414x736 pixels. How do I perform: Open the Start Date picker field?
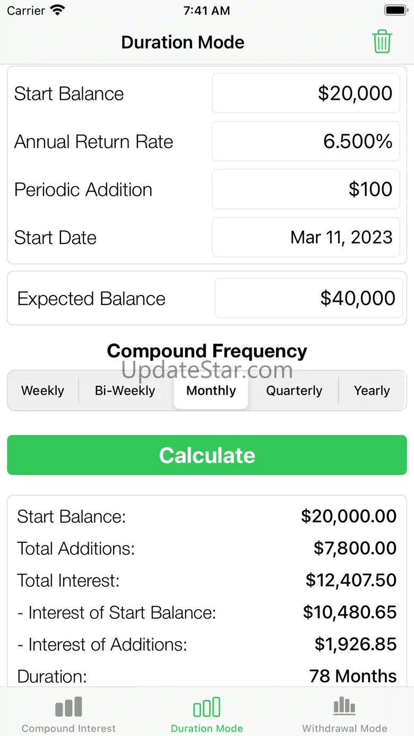click(x=306, y=237)
